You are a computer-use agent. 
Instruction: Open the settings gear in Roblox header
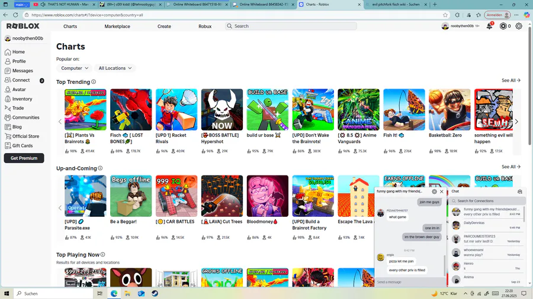tap(519, 26)
